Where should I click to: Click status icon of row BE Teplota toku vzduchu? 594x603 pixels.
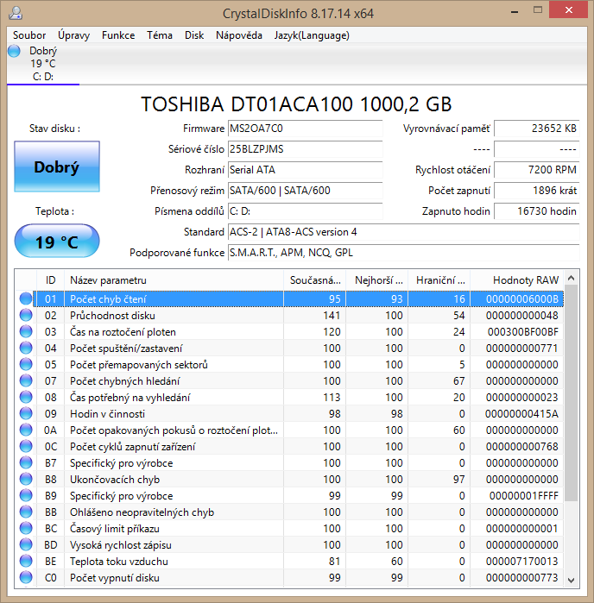pos(26,562)
